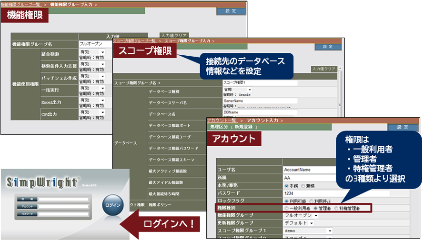Viewport: 424px width, 241px height.
Task: Click 設定 button in スコープ権限 window
Action: click(x=328, y=47)
